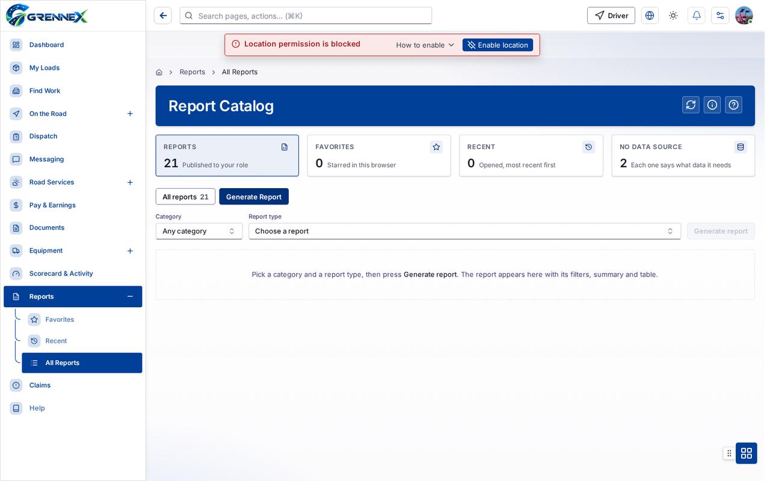Select the No Data Source summary card

pyautogui.click(x=683, y=156)
